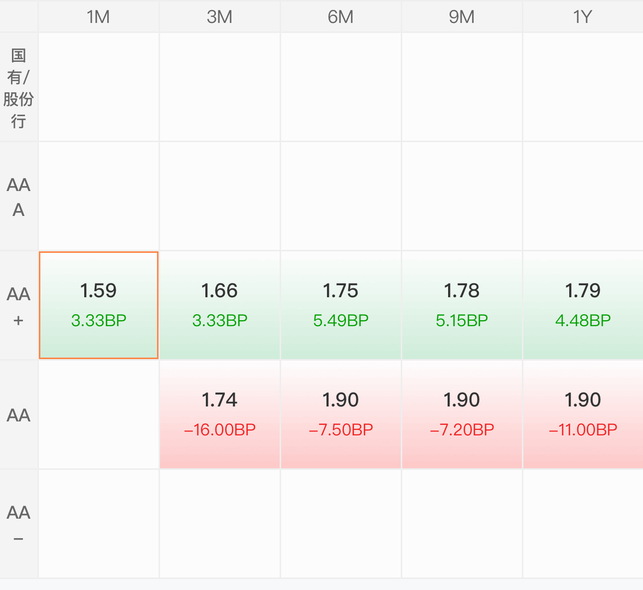The image size is (643, 590).
Task: Click the AA+ row label
Action: (18, 306)
